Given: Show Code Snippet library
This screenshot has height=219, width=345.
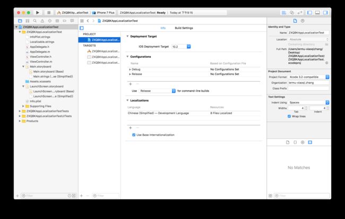Looking at the screenshot, I should pos(295,142).
